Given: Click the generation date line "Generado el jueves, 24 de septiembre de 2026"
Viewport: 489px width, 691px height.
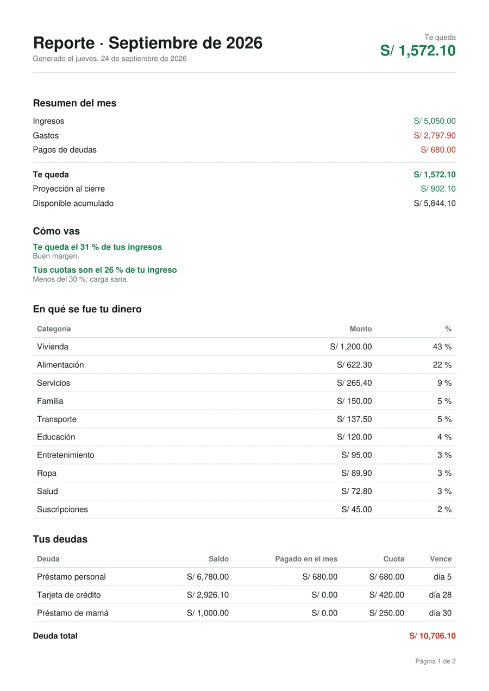Looking at the screenshot, I should pyautogui.click(x=110, y=59).
